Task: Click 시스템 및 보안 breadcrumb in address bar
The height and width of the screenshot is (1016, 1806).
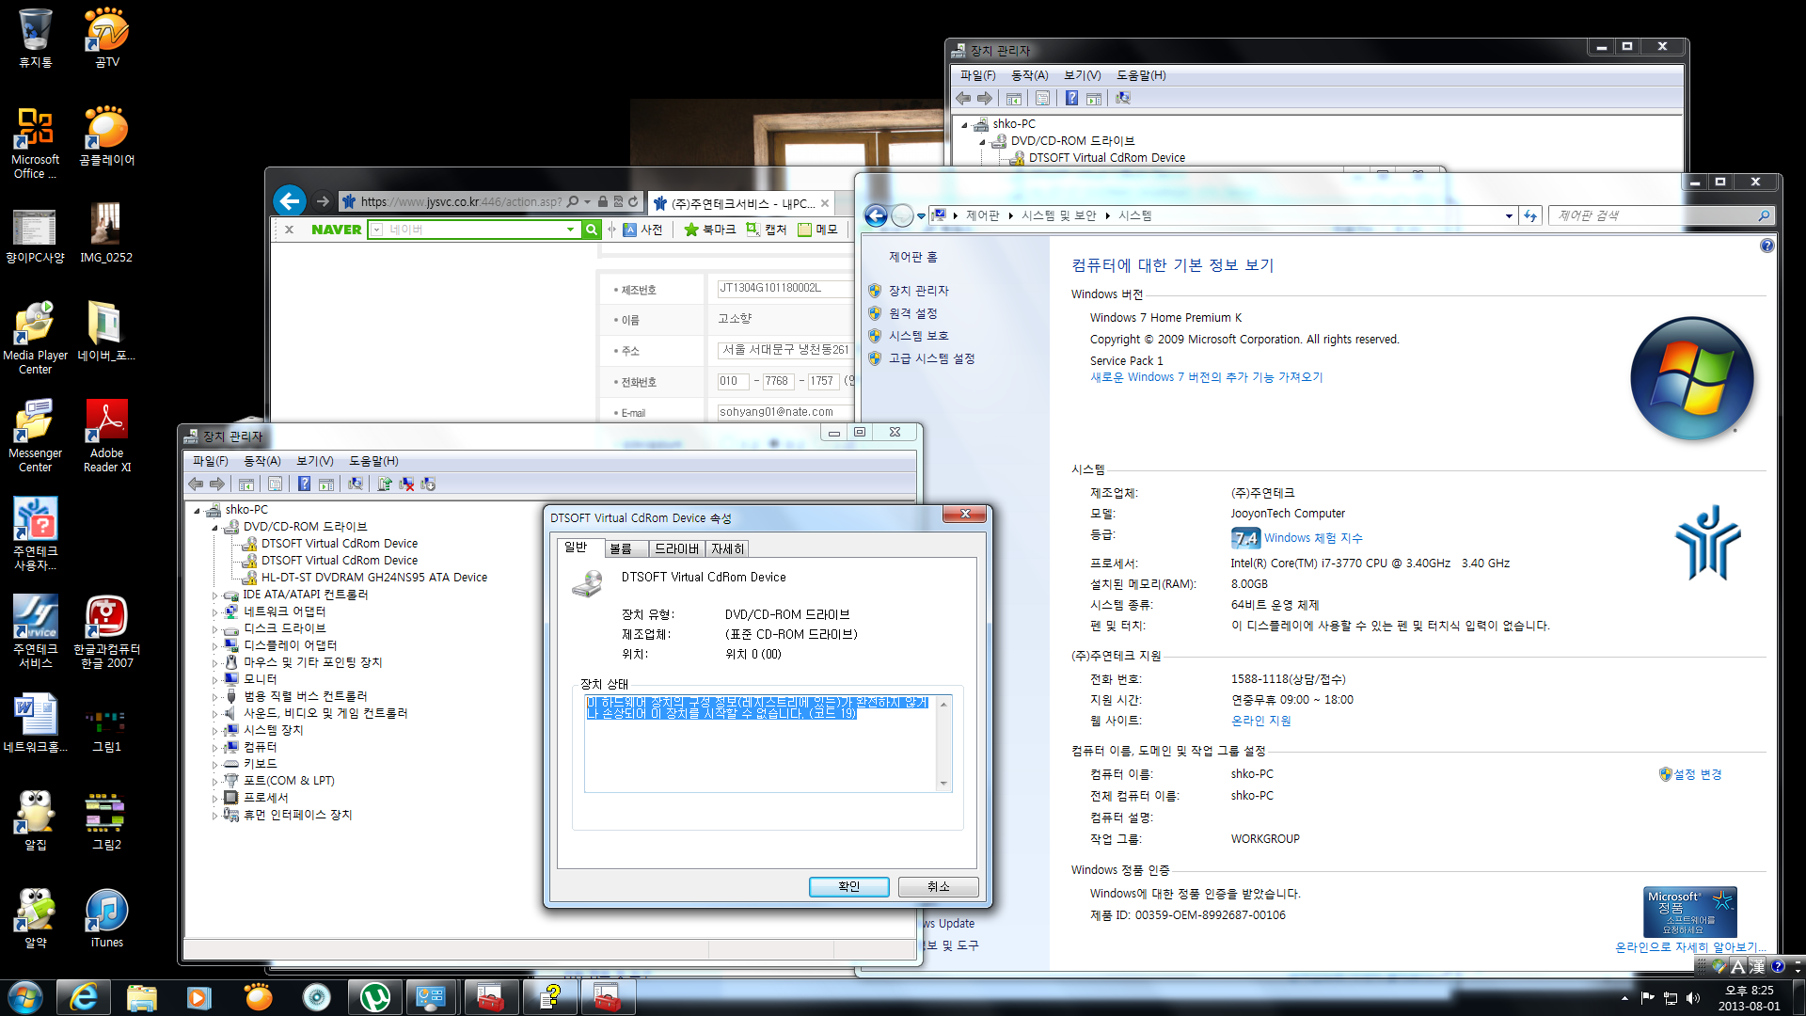Action: (x=1058, y=215)
